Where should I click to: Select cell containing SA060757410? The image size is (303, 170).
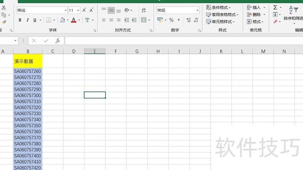click(28, 162)
